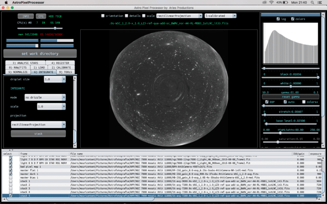The width and height of the screenshot is (327, 204).
Task: Click set work directory button
Action: pos(40,54)
